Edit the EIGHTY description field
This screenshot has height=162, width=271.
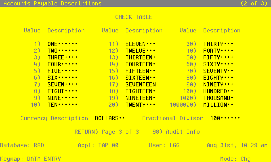pyautogui.click(x=218, y=78)
